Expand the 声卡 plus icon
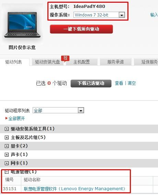 (7, 154)
